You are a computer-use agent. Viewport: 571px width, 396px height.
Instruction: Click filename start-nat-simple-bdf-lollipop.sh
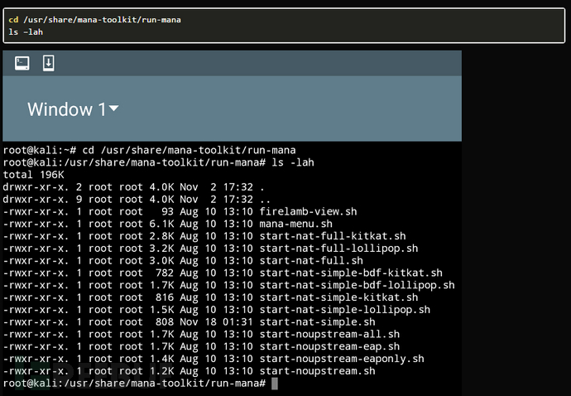357,285
